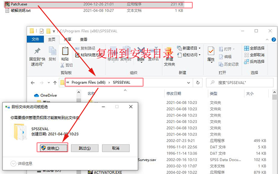Collapse the ribbon with the chevron
The image size is (278, 174).
point(267,40)
